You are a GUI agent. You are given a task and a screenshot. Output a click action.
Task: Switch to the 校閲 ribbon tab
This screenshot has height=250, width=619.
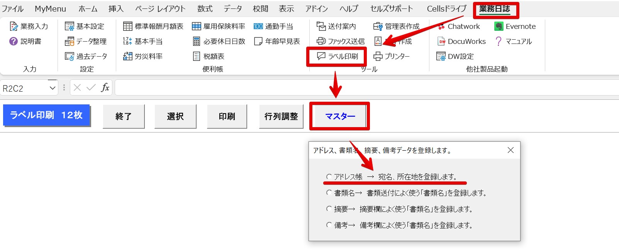(x=261, y=8)
